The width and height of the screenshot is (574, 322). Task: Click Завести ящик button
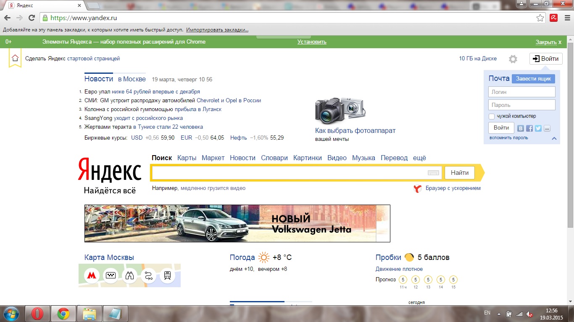[x=533, y=79]
